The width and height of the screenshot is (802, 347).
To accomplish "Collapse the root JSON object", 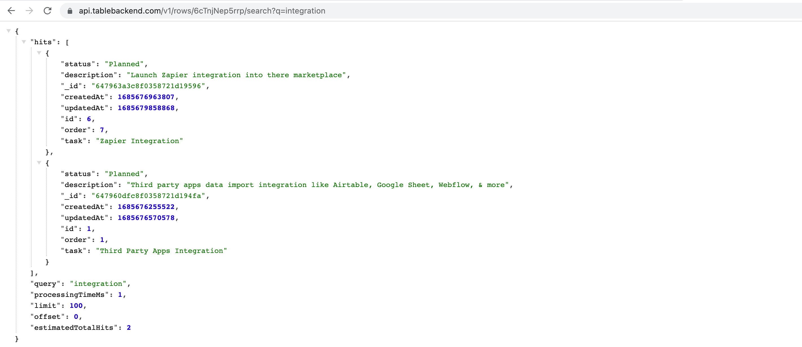I will (9, 31).
